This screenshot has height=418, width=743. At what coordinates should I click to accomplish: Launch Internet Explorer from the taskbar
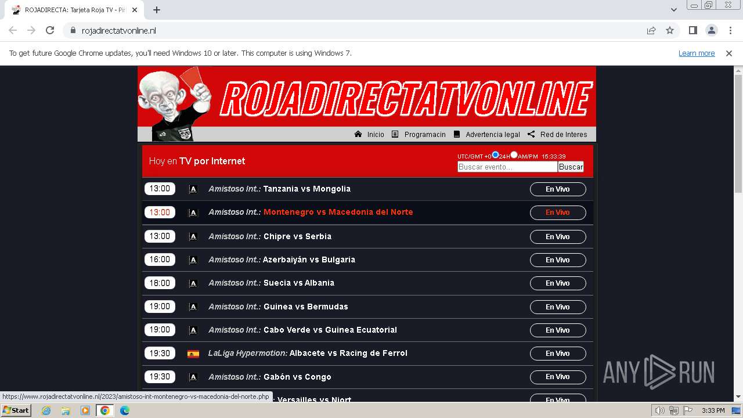46,410
